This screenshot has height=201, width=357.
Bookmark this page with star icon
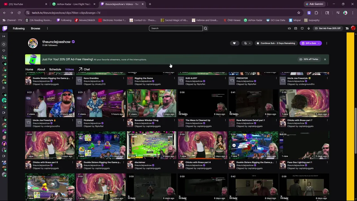pyautogui.click(x=299, y=13)
